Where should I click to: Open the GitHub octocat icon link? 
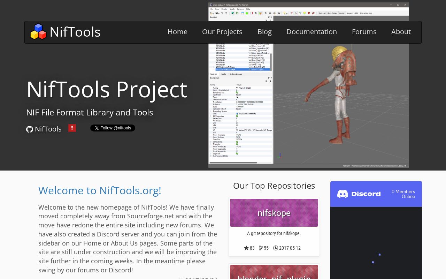click(x=30, y=129)
